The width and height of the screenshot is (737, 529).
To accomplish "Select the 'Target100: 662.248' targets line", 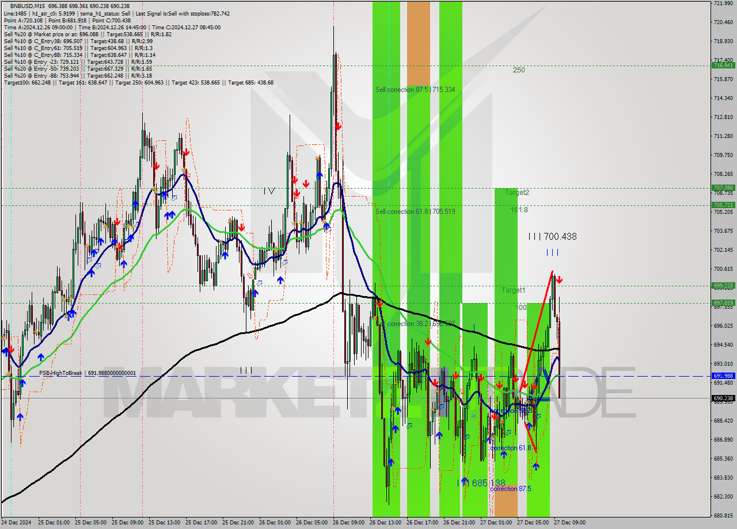I will point(139,82).
